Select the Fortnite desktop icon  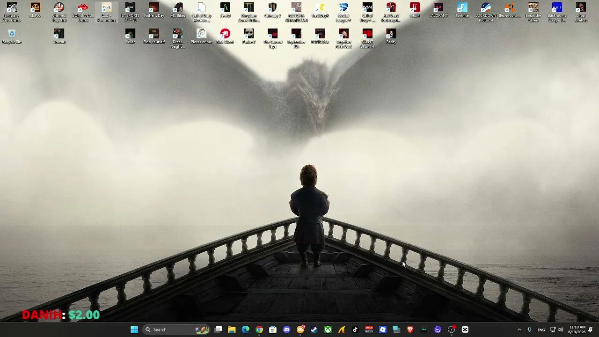(462, 10)
